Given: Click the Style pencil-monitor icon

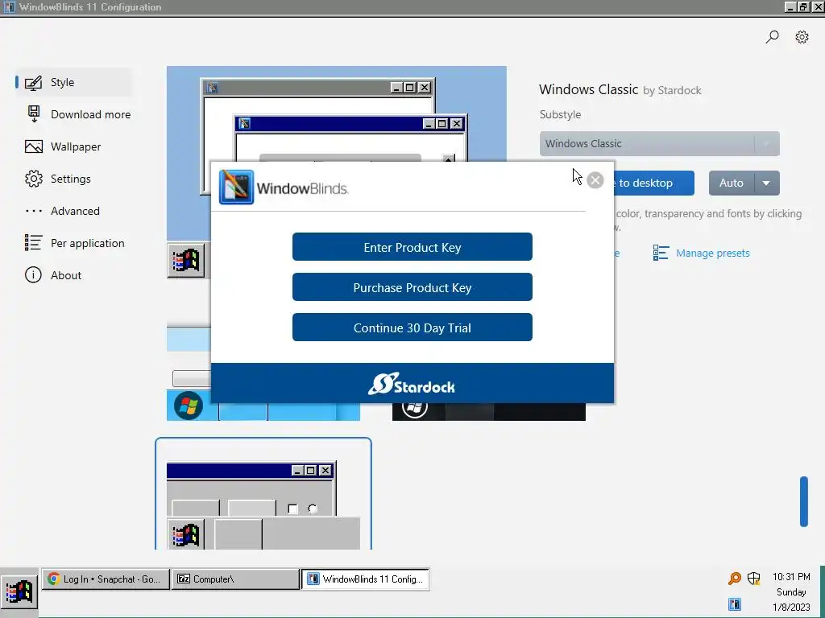Looking at the screenshot, I should (x=33, y=83).
